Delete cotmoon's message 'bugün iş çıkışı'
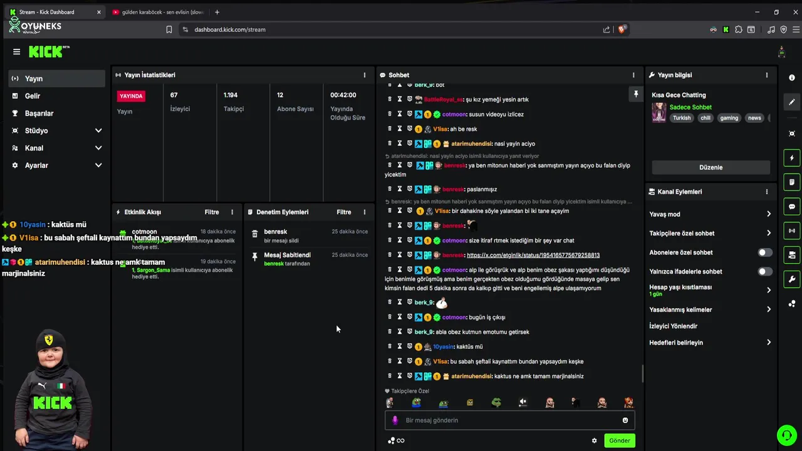 pos(390,317)
